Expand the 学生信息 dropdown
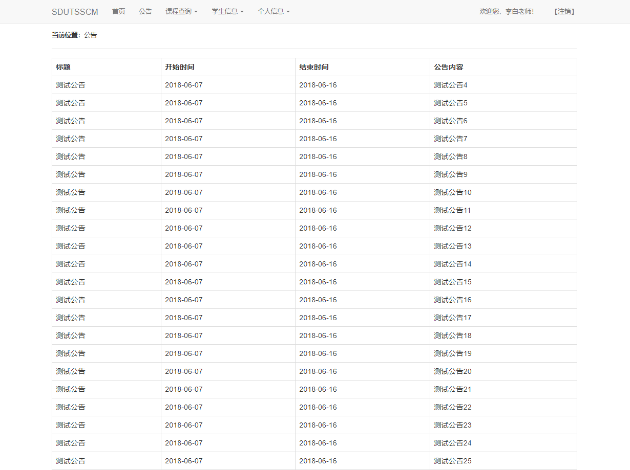Screen dimensions: 630x470 point(225,11)
